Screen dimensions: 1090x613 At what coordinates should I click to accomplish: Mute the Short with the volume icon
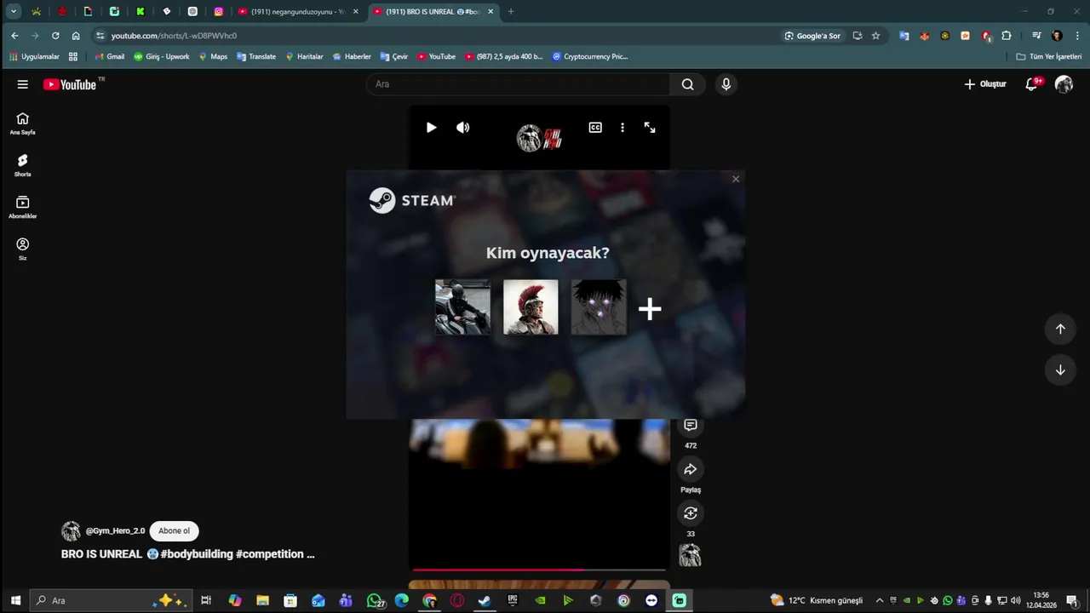(x=462, y=128)
